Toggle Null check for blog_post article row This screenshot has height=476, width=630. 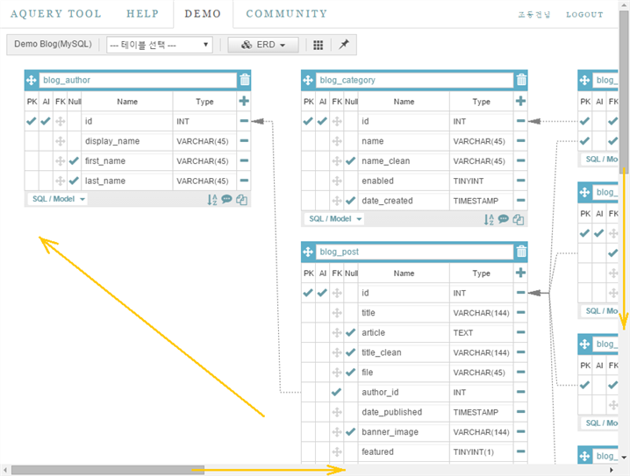(351, 333)
